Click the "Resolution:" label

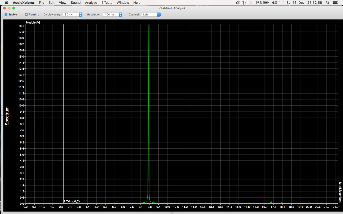tap(94, 15)
